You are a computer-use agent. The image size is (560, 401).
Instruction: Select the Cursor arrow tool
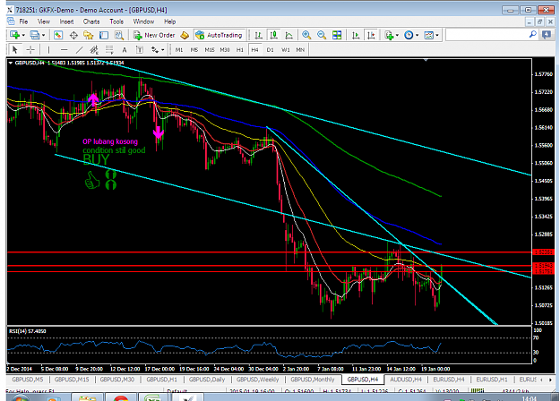tap(15, 49)
